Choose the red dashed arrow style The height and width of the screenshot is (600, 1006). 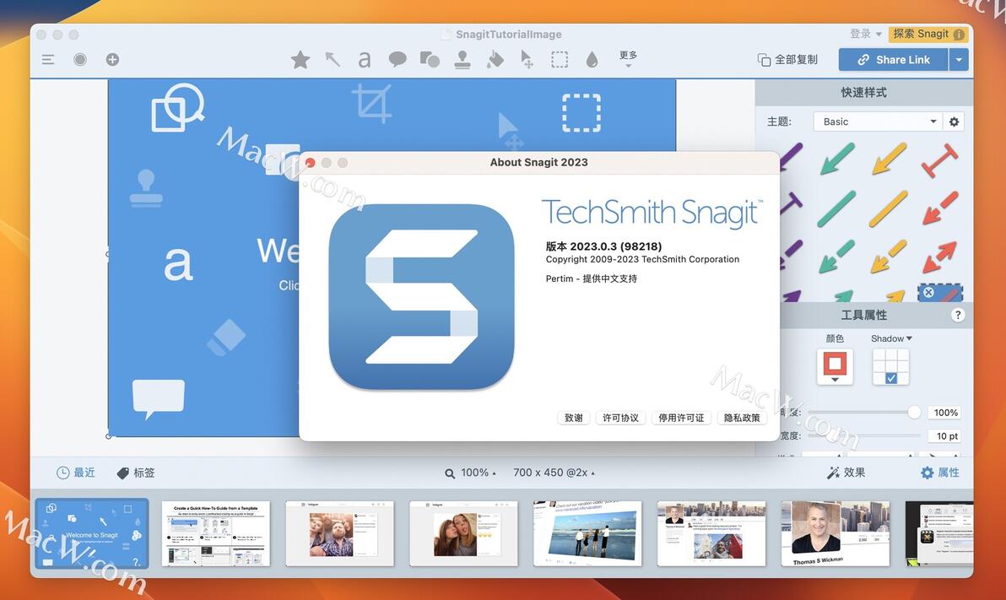pos(940,208)
